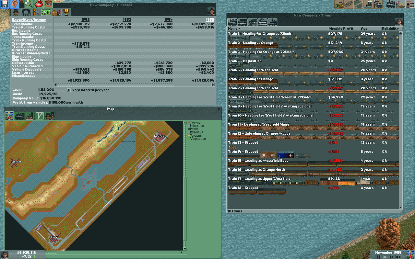Viewport: 415px width, 259px height.
Task: Open the terraform bulldozer tool
Action: (x=339, y=4)
